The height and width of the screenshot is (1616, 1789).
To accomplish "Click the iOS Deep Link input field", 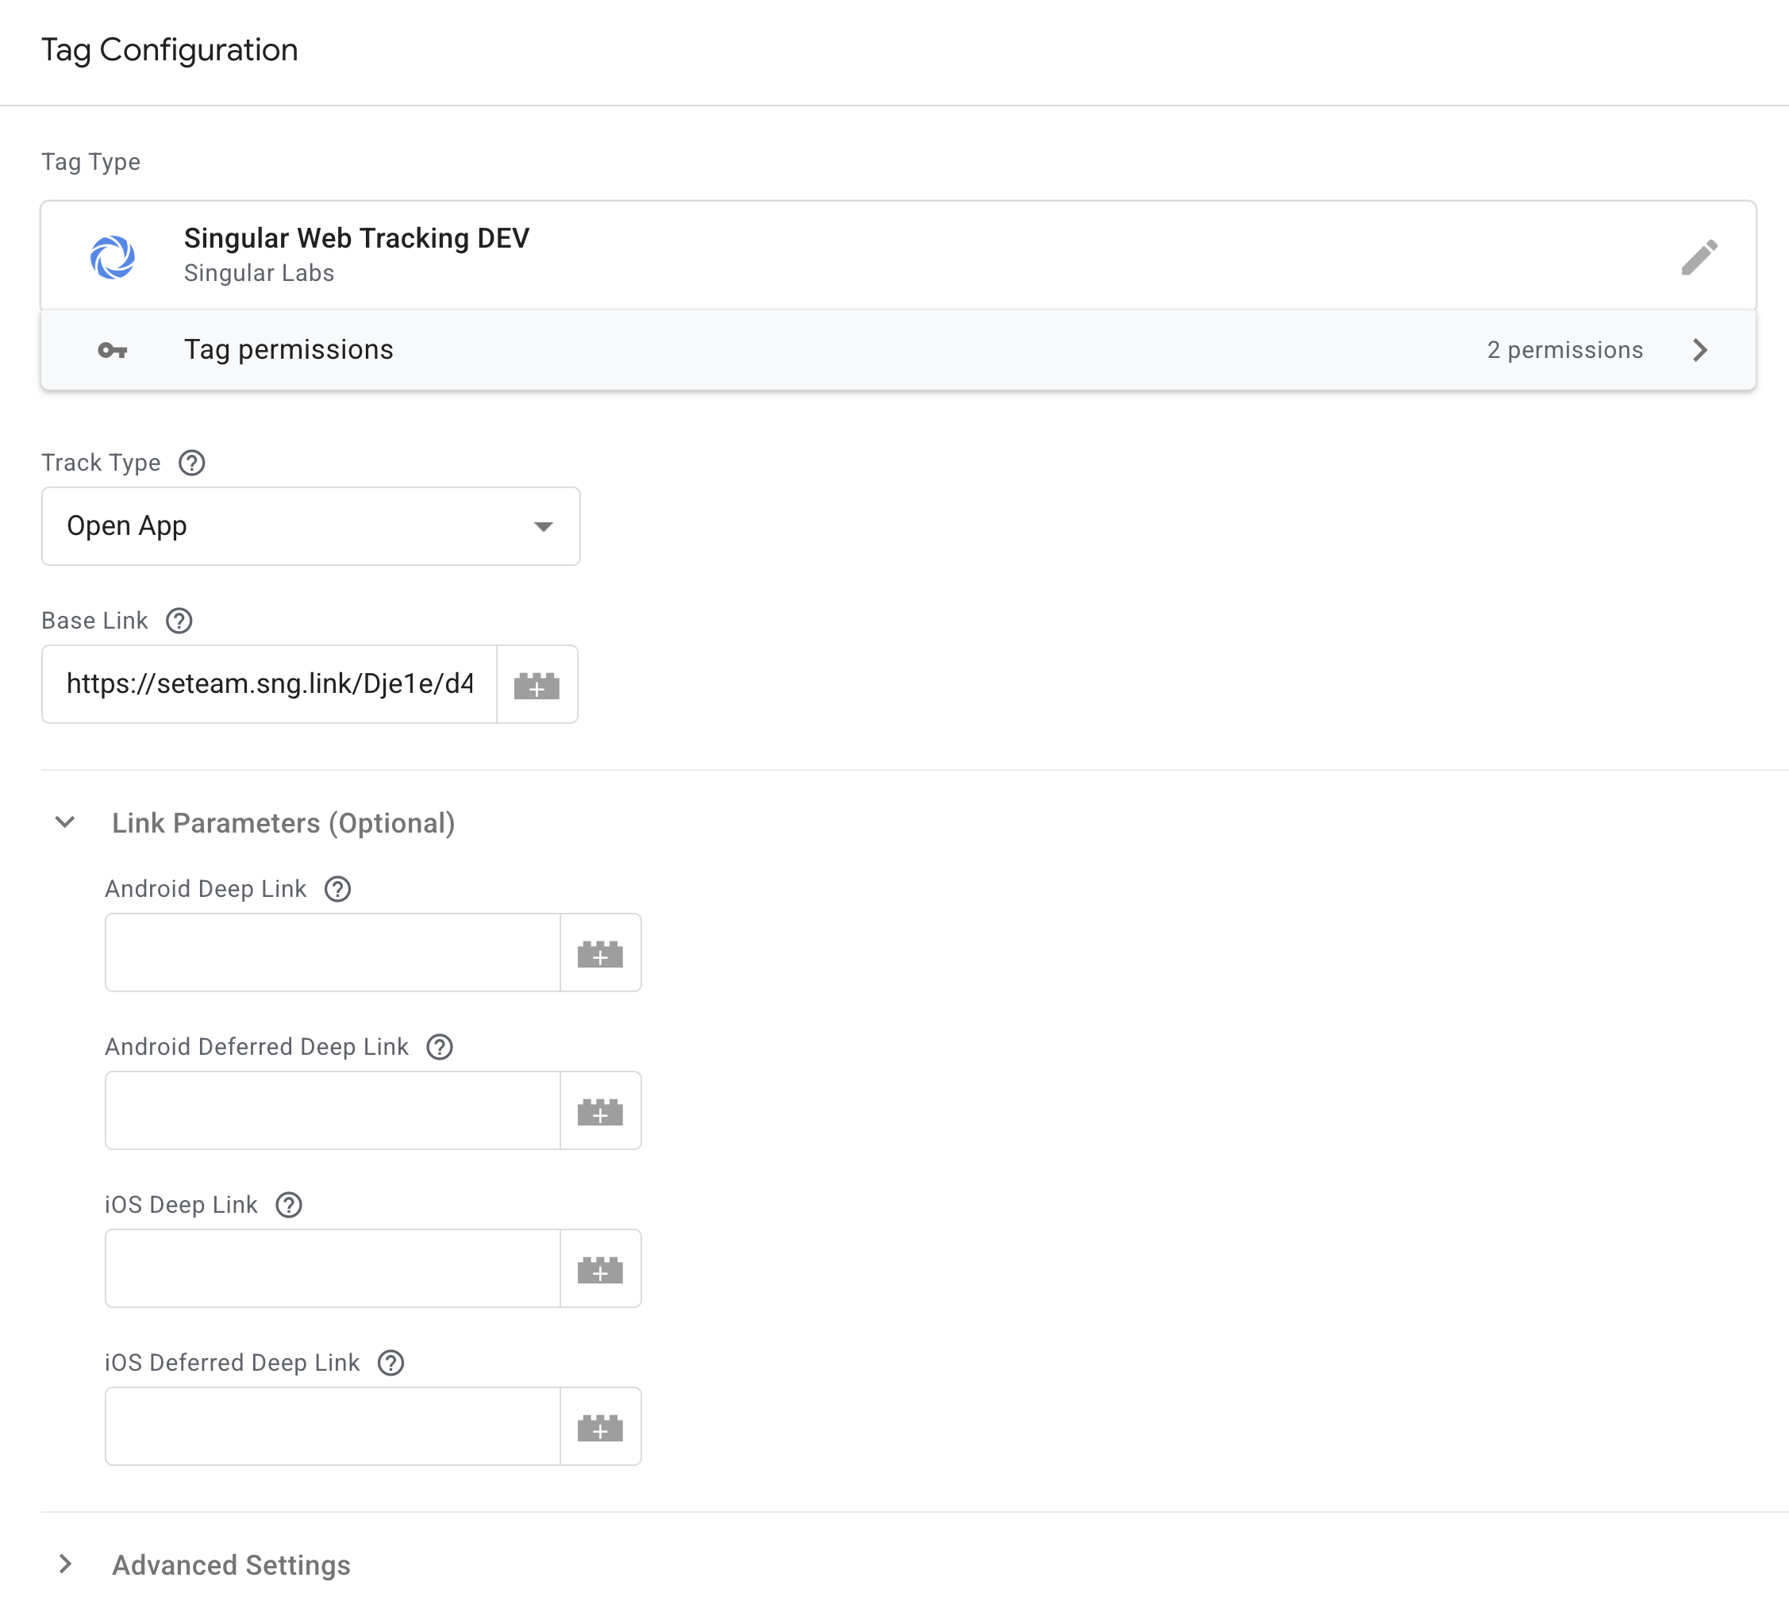I will 333,1268.
